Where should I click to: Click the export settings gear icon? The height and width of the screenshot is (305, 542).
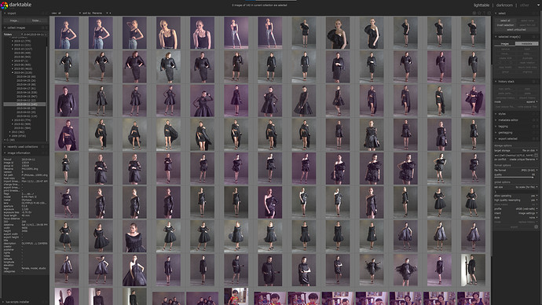(x=537, y=227)
